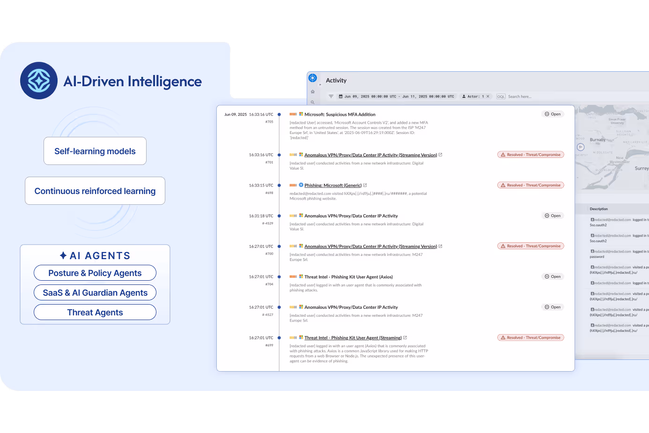
Task: Click Resolved badge on Phishing: Microsoft (Generic)
Action: tap(531, 185)
